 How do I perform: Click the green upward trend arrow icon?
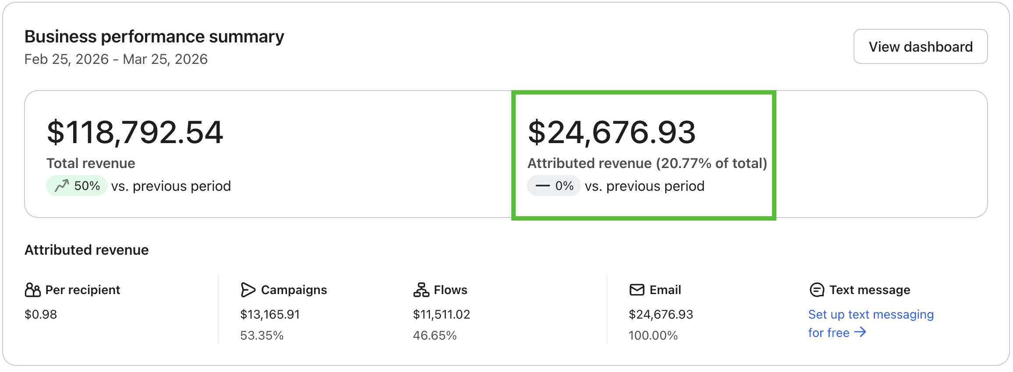tap(62, 186)
